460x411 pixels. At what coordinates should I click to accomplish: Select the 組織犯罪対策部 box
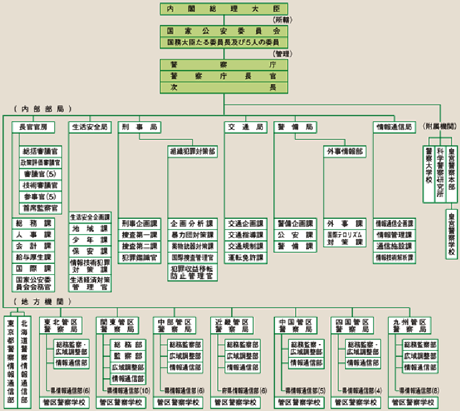[192, 151]
